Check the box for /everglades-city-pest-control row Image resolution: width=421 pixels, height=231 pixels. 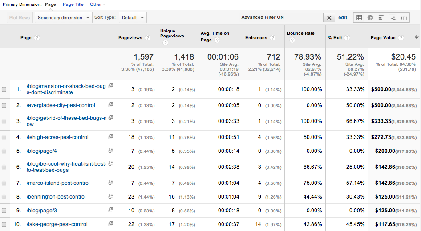pyautogui.click(x=4, y=105)
